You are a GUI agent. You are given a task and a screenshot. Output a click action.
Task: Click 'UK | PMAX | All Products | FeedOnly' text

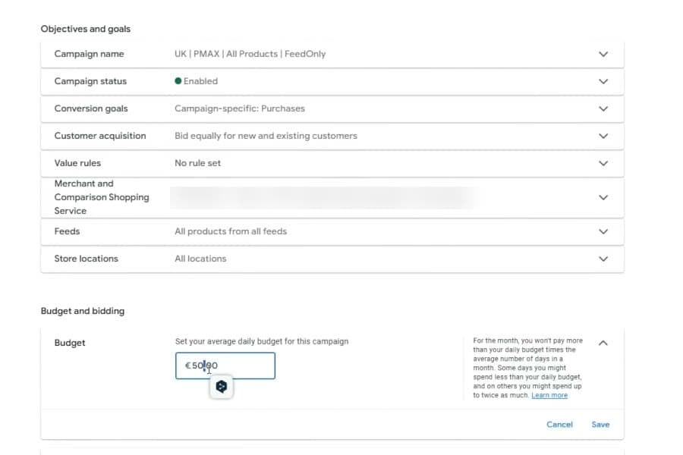[x=250, y=54]
